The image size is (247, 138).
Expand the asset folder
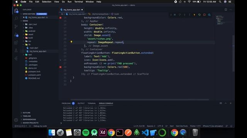pyautogui.click(x=30, y=34)
